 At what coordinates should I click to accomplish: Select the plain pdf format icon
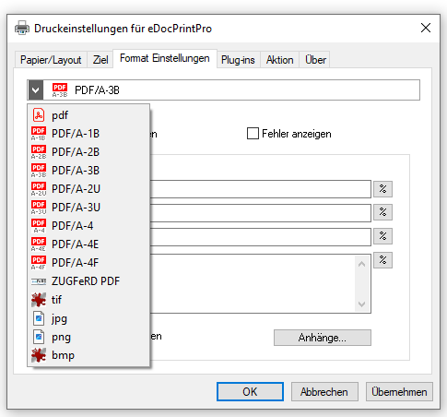[39, 115]
